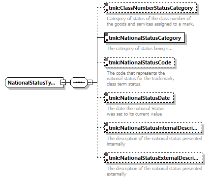Click the text-lines icon atop tmk:NationalStatusCategory
The width and height of the screenshot is (210, 179).
(107, 34)
